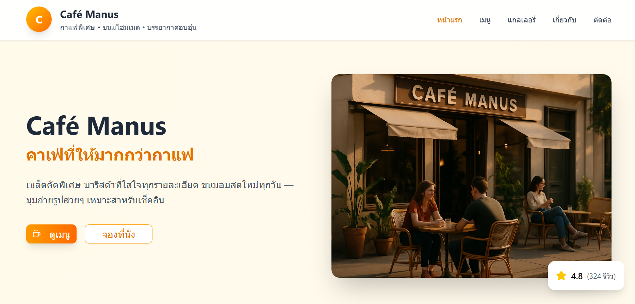Click the description paragraph starting เมล็ดคัดพิเศษ
The width and height of the screenshot is (635, 304).
[160, 192]
